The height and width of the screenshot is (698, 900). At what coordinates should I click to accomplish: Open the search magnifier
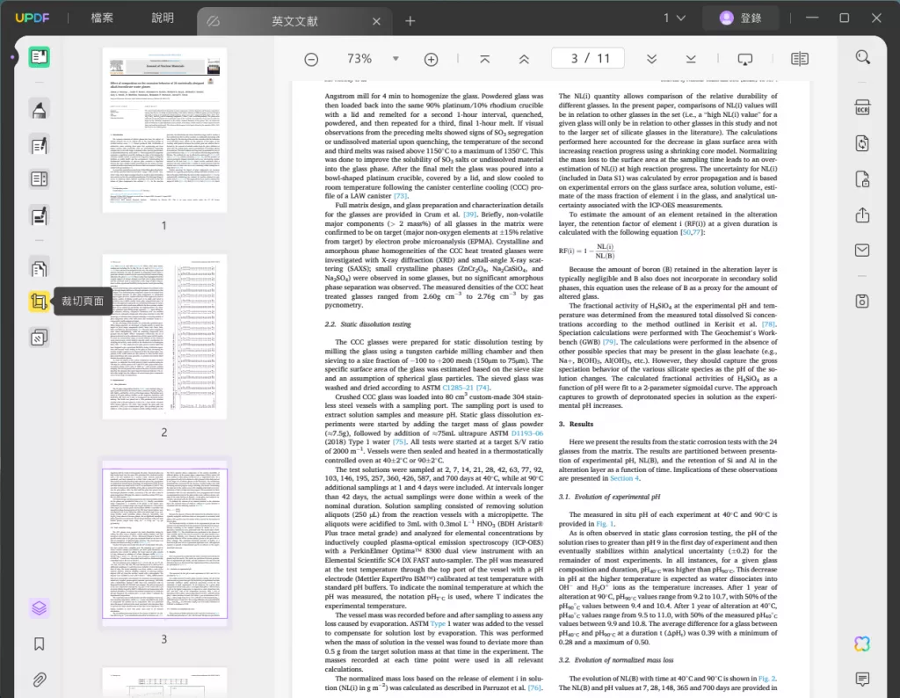pos(863,57)
